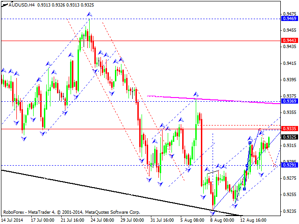The height and width of the screenshot is (224, 299).
Task: Click the 21 Jul 16:00 time label
Action: [72, 220]
